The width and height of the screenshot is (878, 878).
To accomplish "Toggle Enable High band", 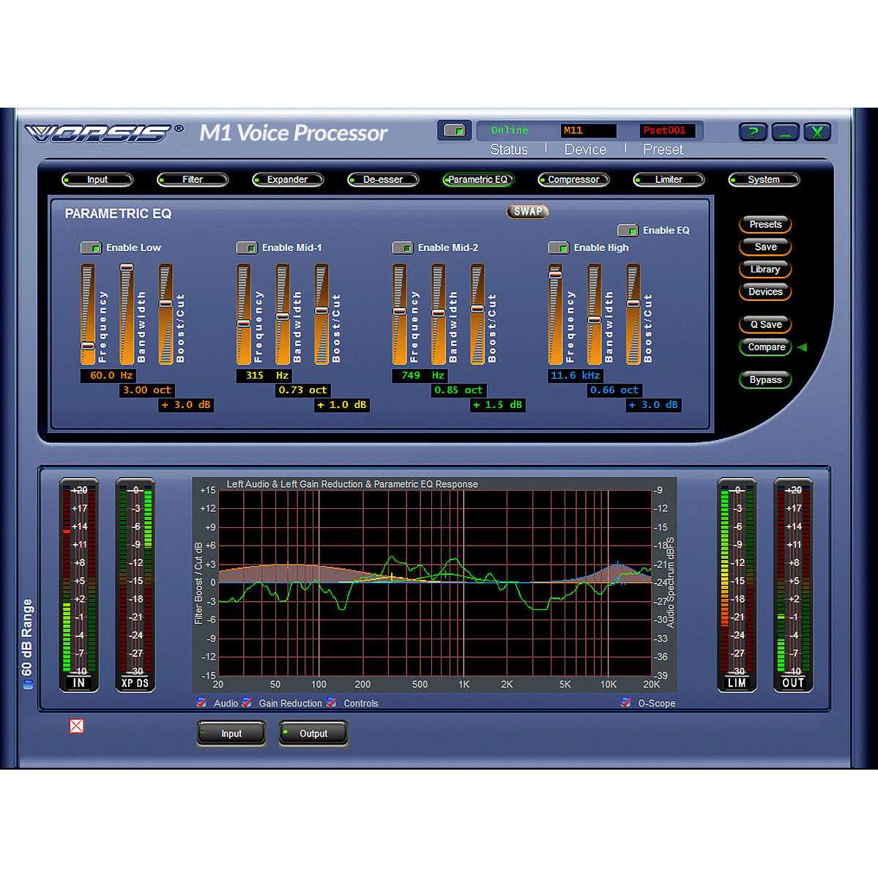I will point(558,248).
